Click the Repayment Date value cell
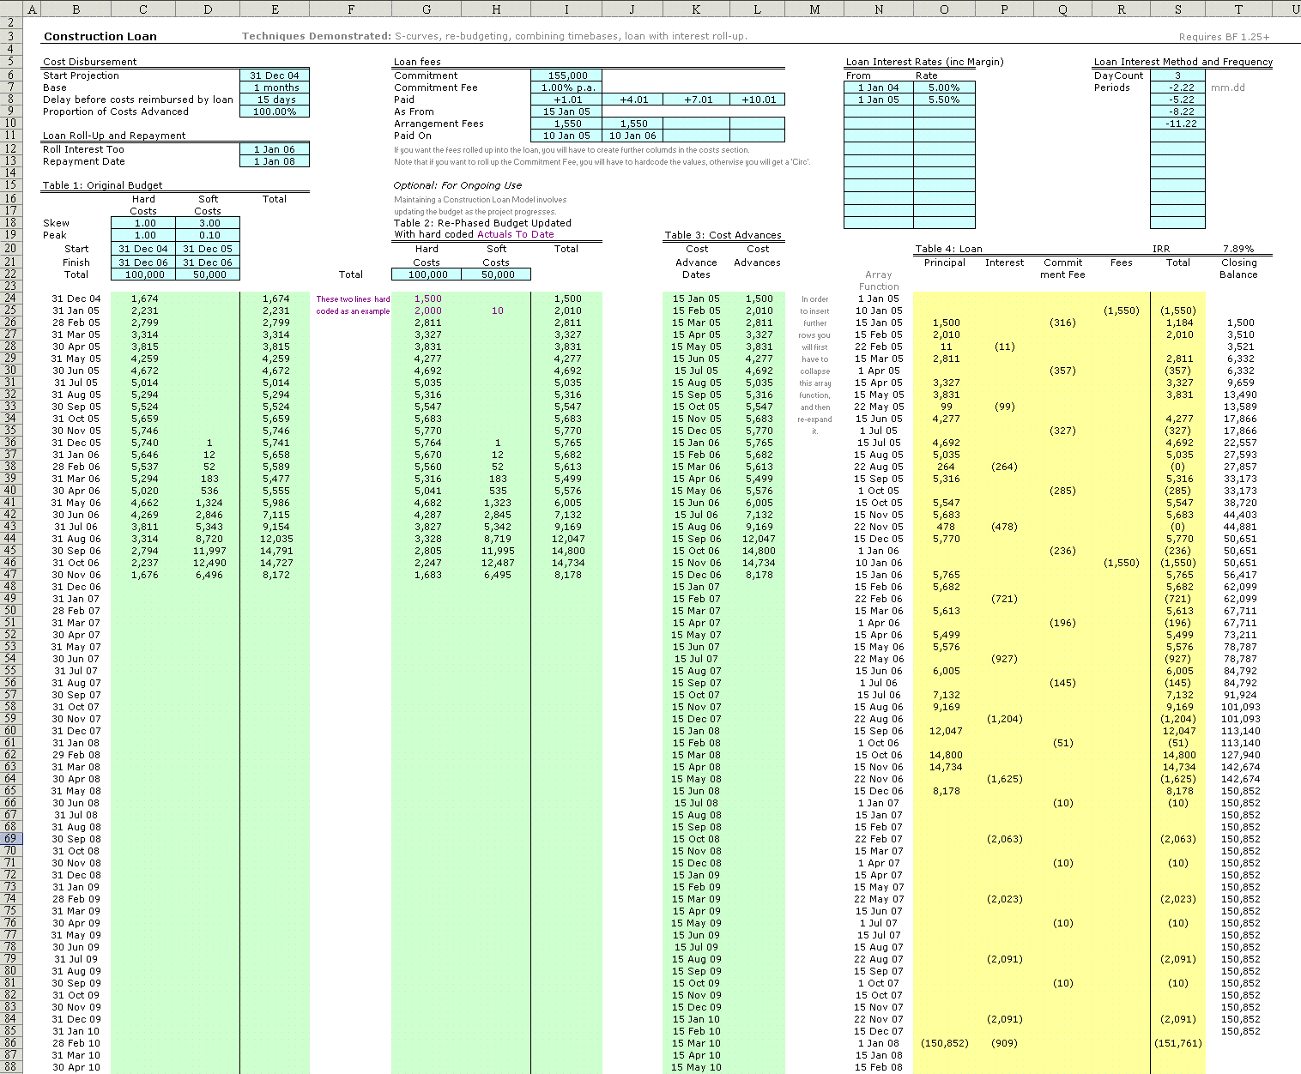The width and height of the screenshot is (1301, 1074). point(275,161)
